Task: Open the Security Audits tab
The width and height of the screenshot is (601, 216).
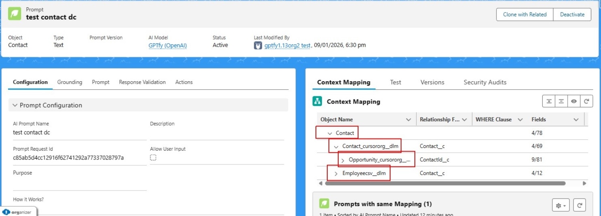Action: pyautogui.click(x=485, y=82)
